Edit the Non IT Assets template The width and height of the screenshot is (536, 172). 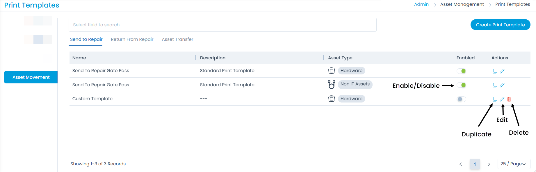[x=502, y=85]
